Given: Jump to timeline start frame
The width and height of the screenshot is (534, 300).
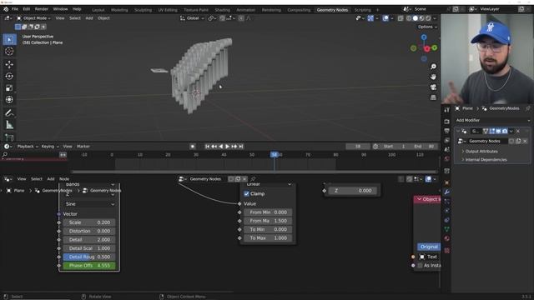Looking at the screenshot, I should pos(207,147).
